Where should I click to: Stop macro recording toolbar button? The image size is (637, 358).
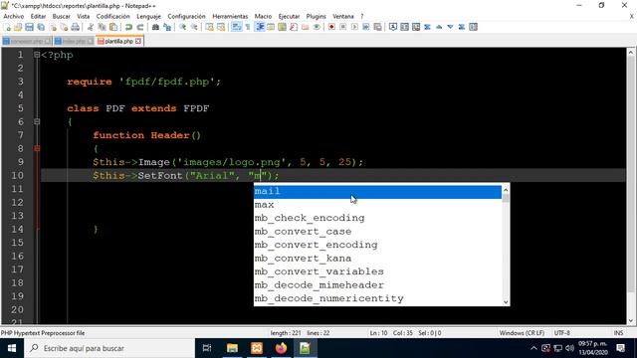(342, 27)
